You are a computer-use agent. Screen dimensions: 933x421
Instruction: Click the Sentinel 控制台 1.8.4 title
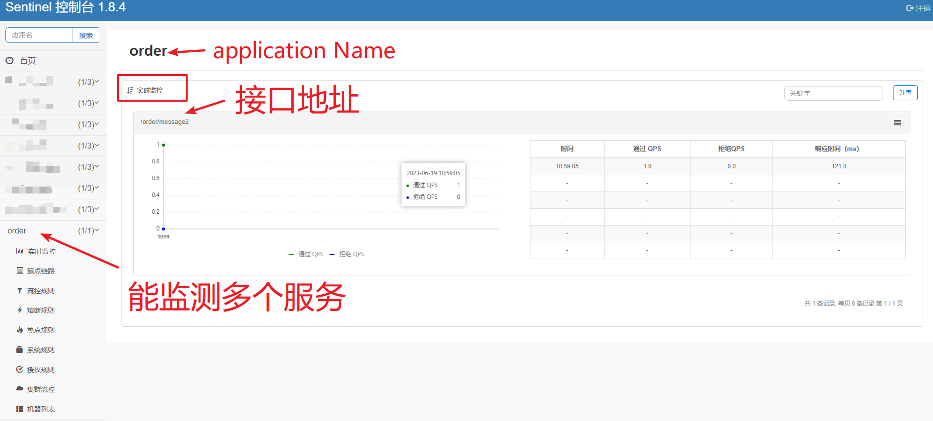(65, 7)
